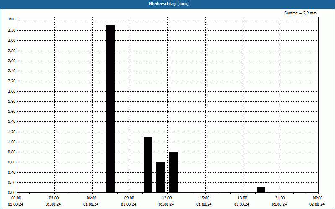Image resolution: width=335 pixels, height=209 pixels.
Task: Click the 1,40 y-axis value
Action: (x=12, y=122)
